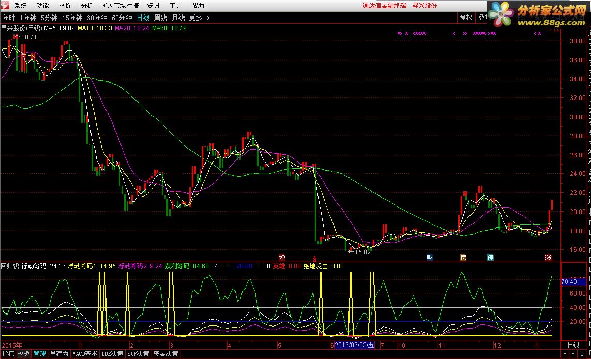The height and width of the screenshot is (359, 591).
Task: Open the 系统 menu
Action: pyautogui.click(x=21, y=6)
